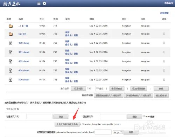Click the rename link for 400.shtml
The height and width of the screenshot is (139, 175).
point(68,44)
